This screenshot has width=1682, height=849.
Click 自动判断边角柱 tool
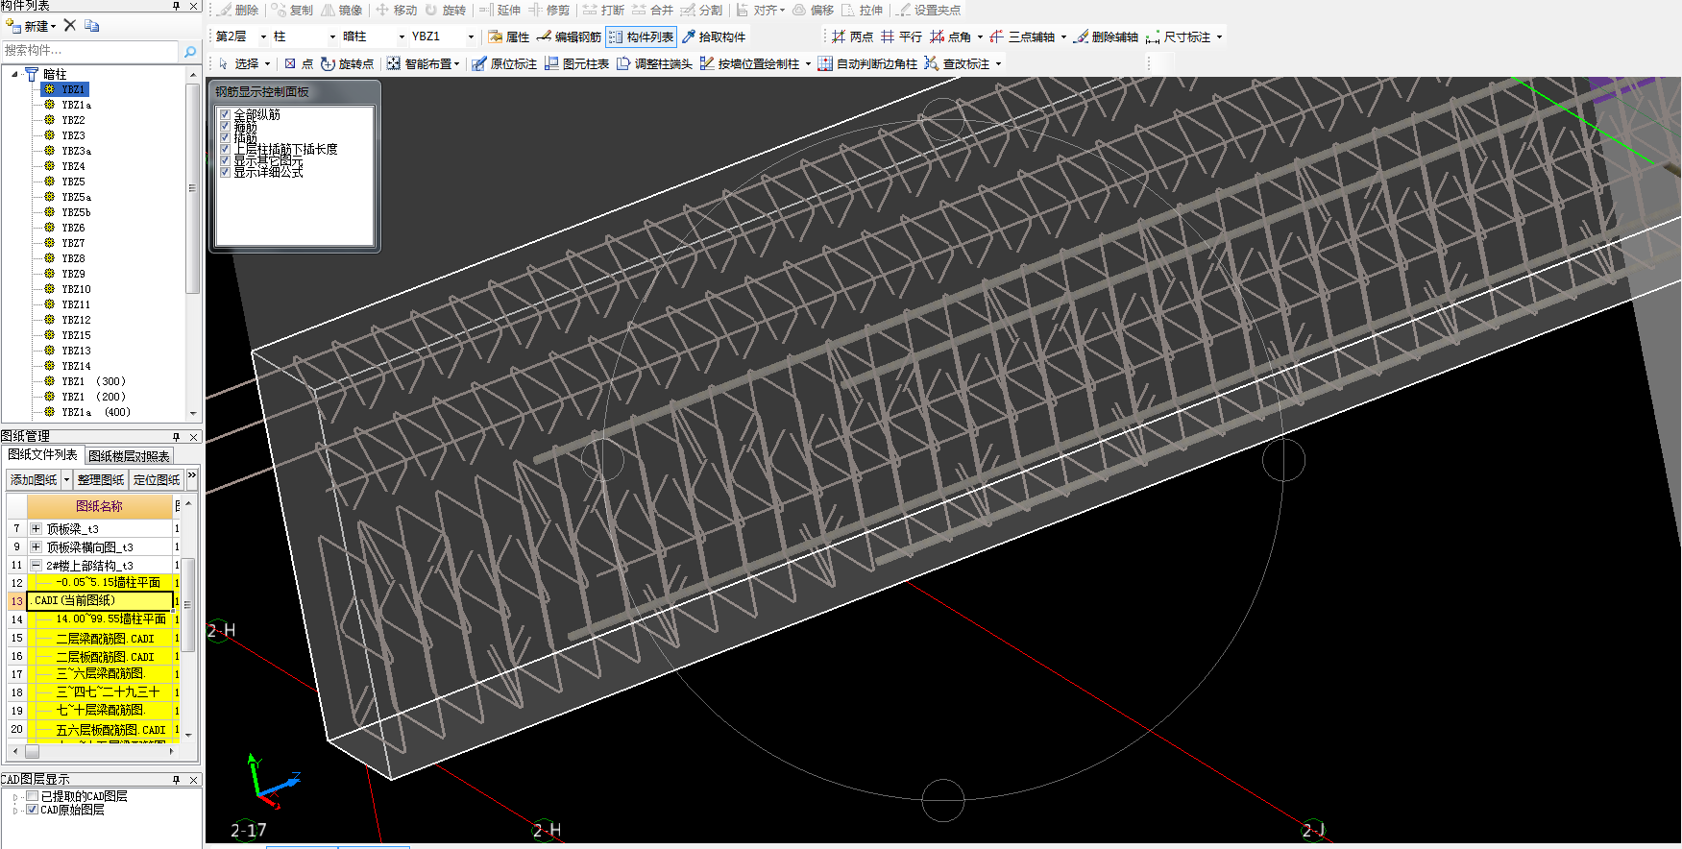(x=867, y=63)
